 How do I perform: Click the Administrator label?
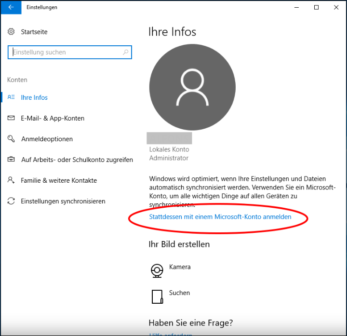(169, 158)
